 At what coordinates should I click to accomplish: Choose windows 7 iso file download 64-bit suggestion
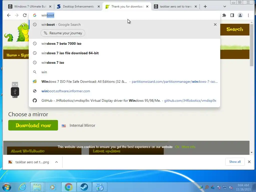click(124, 53)
